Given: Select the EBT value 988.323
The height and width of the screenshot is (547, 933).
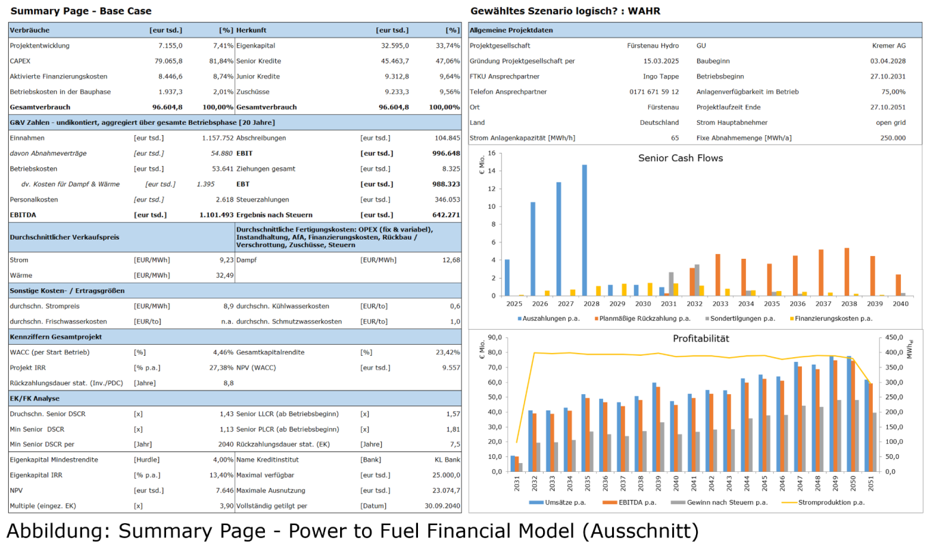Looking at the screenshot, I should [x=446, y=184].
